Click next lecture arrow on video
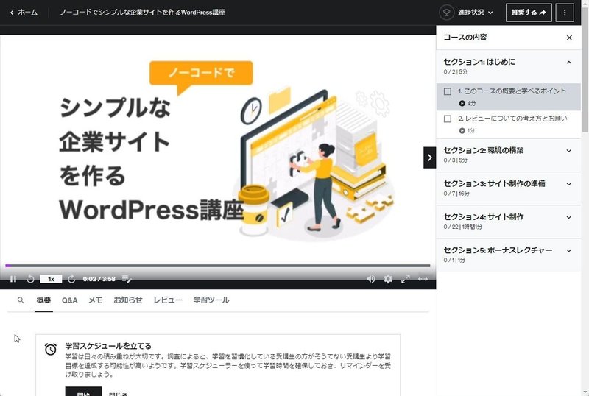 coord(430,158)
